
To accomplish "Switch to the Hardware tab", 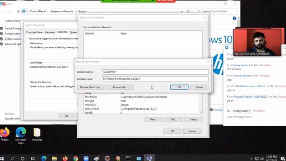I will pos(50,32).
